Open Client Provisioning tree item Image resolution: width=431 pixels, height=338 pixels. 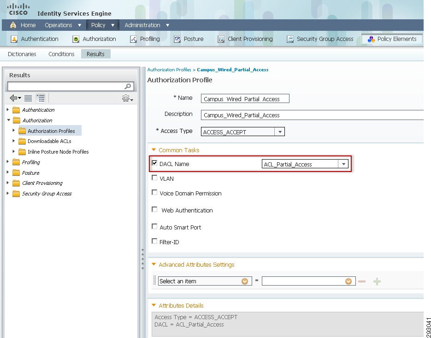(x=42, y=183)
